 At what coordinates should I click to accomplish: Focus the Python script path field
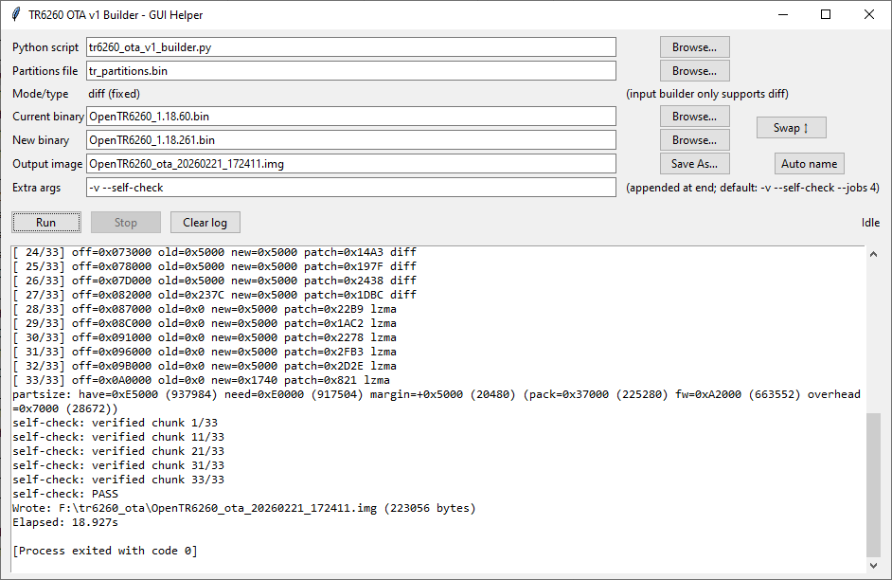pos(350,47)
